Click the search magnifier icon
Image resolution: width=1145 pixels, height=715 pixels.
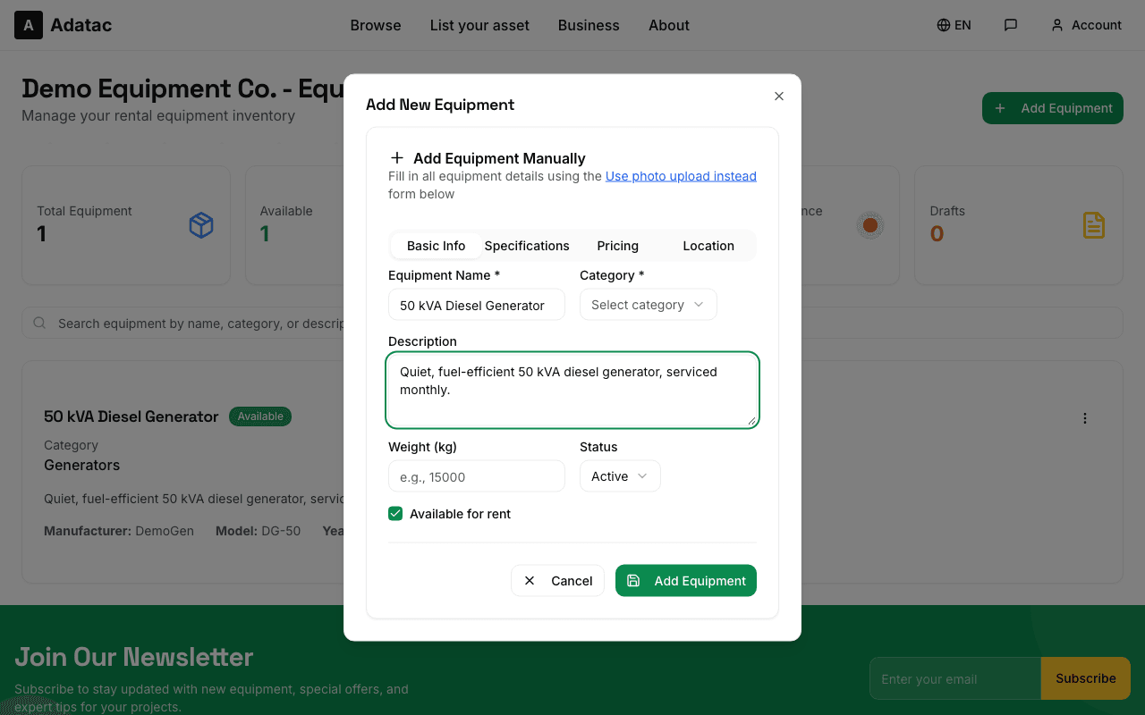point(39,323)
